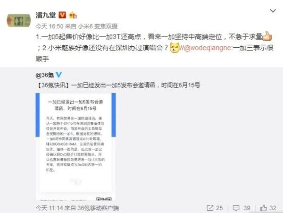The height and width of the screenshot is (213, 283).
Task: Click the membership badge next to the V badge
Action: click(x=73, y=15)
